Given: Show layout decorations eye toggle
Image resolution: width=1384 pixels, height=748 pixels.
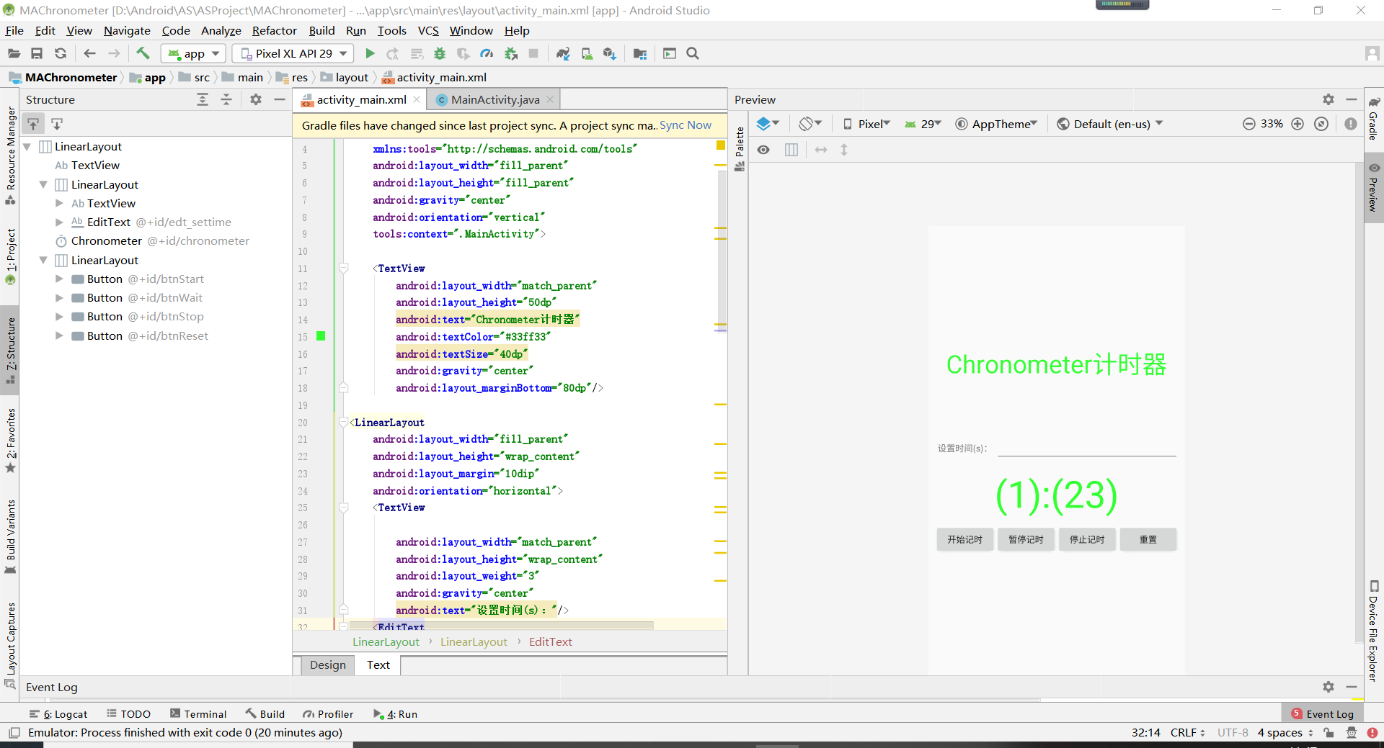Looking at the screenshot, I should coord(763,150).
